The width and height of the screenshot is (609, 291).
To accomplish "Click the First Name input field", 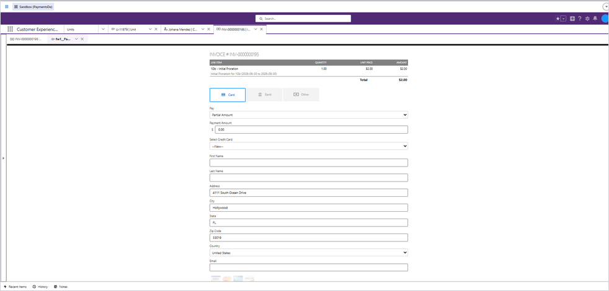I will [x=309, y=163].
